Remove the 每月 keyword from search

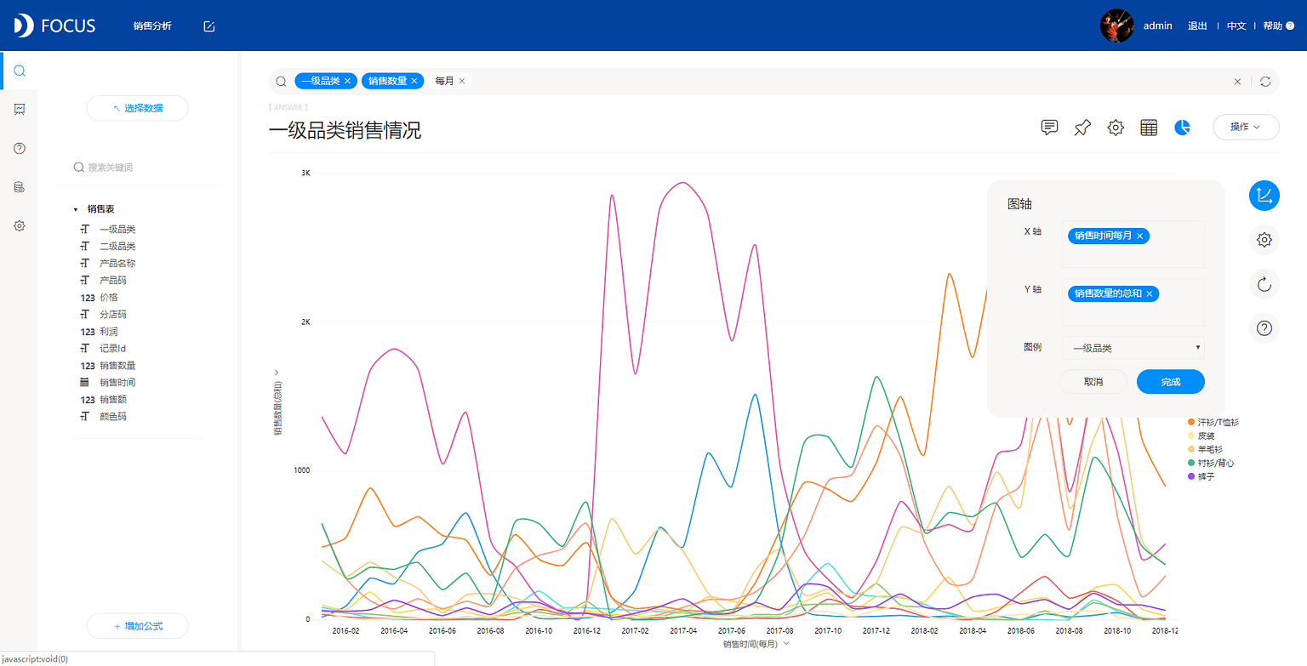tap(461, 81)
